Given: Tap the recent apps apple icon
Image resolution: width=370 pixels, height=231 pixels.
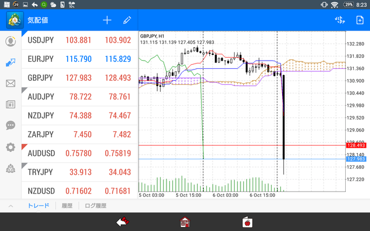Looking at the screenshot, I should coord(247,222).
